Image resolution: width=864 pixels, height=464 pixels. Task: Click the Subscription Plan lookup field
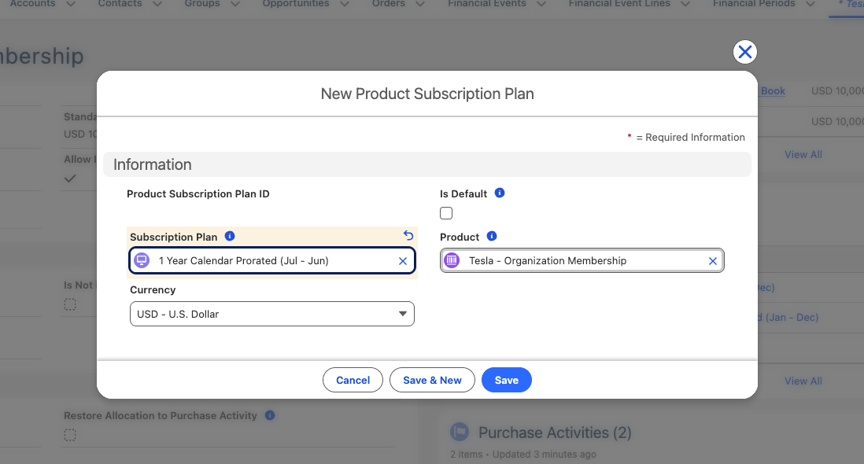[x=272, y=261]
